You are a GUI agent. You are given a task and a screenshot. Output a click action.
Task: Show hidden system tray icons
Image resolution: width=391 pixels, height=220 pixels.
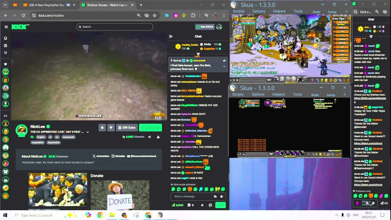click(x=337, y=215)
